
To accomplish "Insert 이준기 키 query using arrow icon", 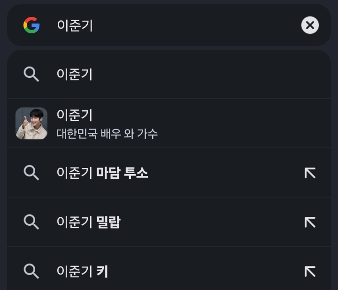I will [x=310, y=271].
